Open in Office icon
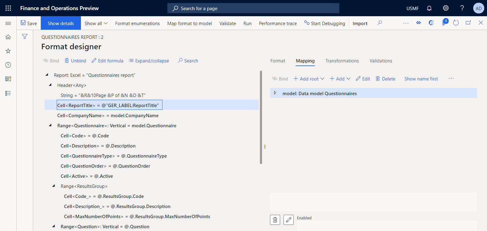The height and width of the screenshot is (231, 487). [x=431, y=23]
